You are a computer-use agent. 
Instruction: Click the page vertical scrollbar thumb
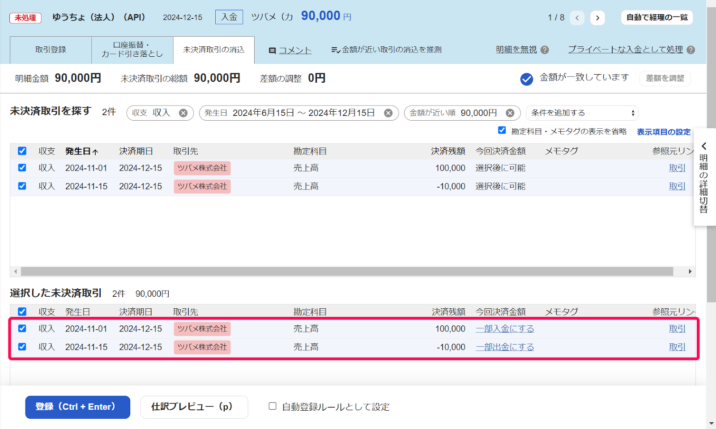pos(711,155)
